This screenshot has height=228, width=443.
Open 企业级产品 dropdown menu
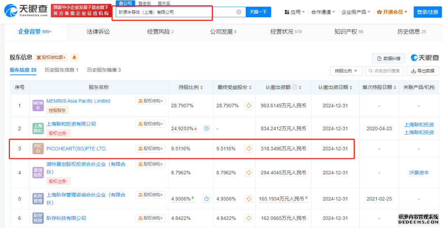coord(356,12)
